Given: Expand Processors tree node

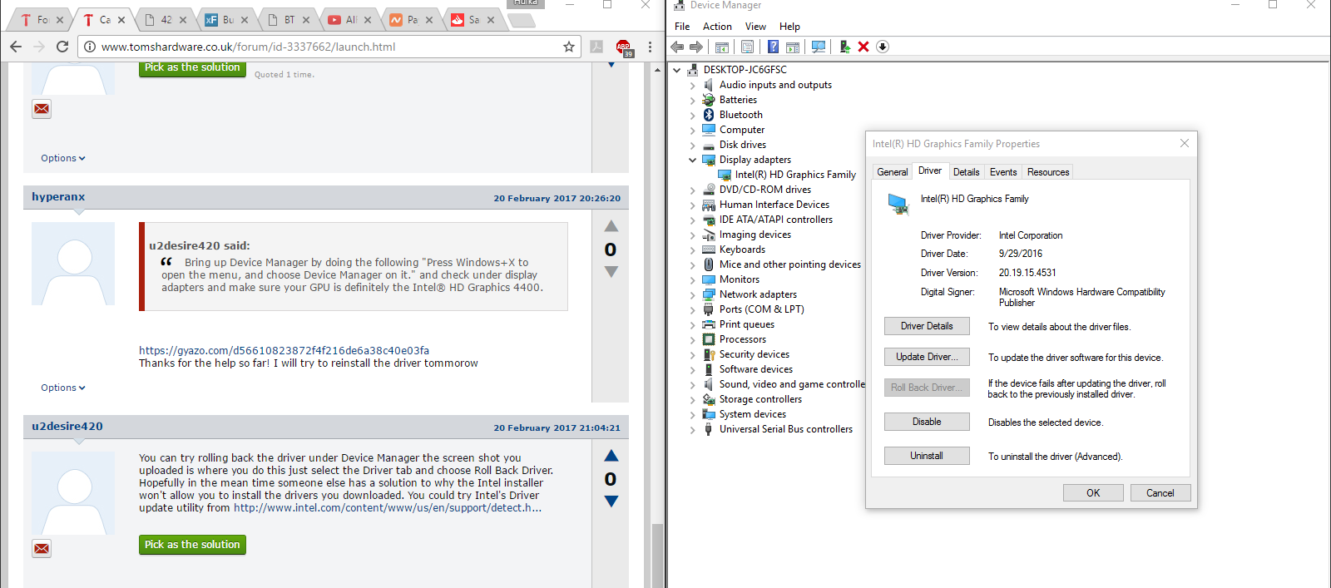Looking at the screenshot, I should click(692, 339).
